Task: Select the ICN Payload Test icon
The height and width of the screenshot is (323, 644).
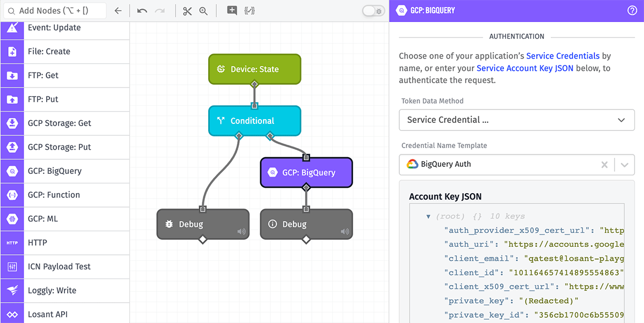Action: pos(12,267)
